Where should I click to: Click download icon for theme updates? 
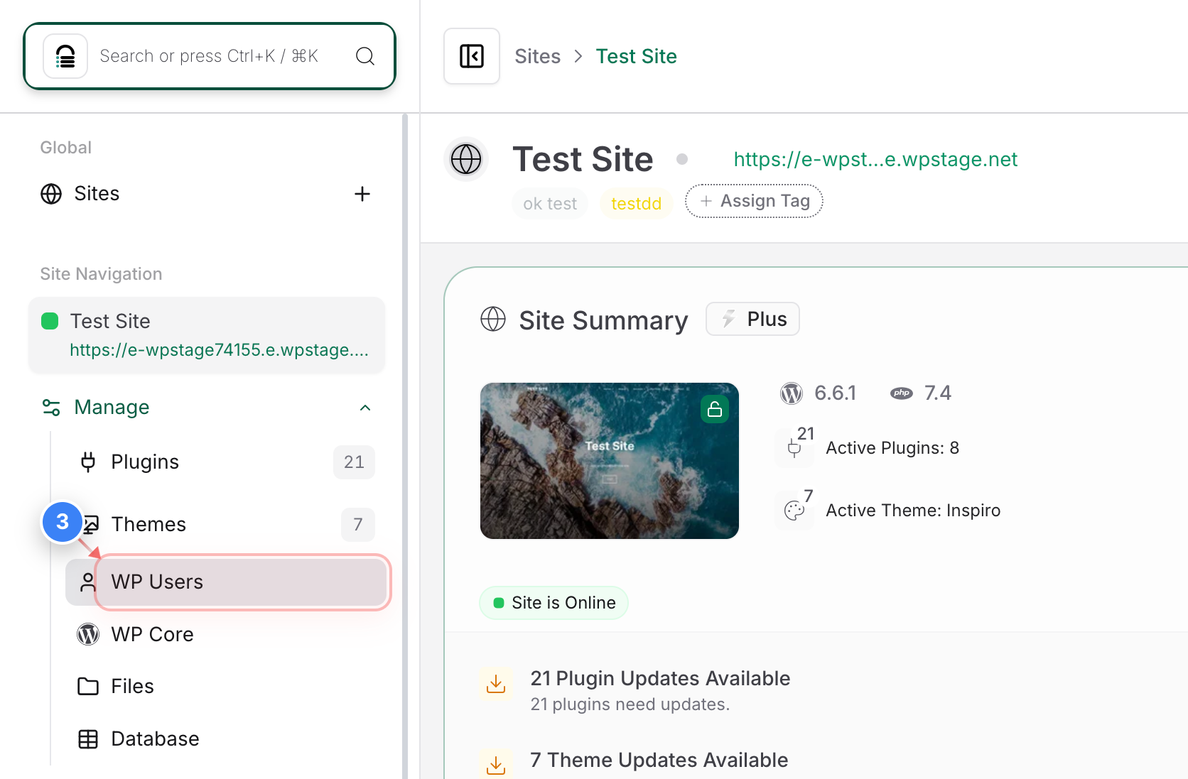coord(496,764)
